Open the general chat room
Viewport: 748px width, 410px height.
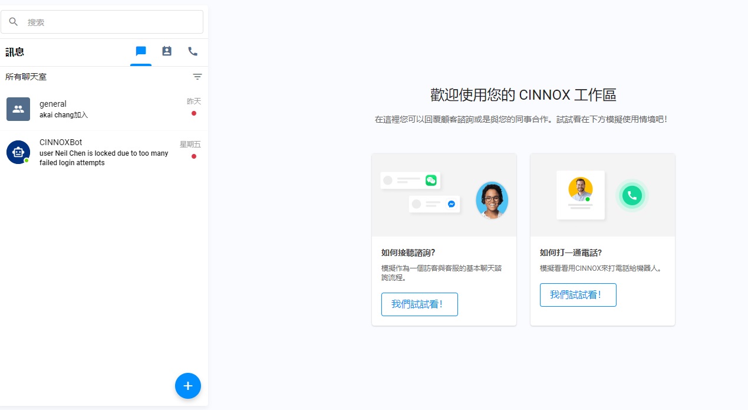[104, 109]
